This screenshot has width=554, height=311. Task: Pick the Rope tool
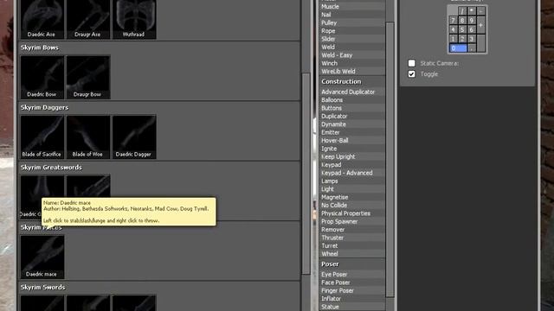click(352, 31)
